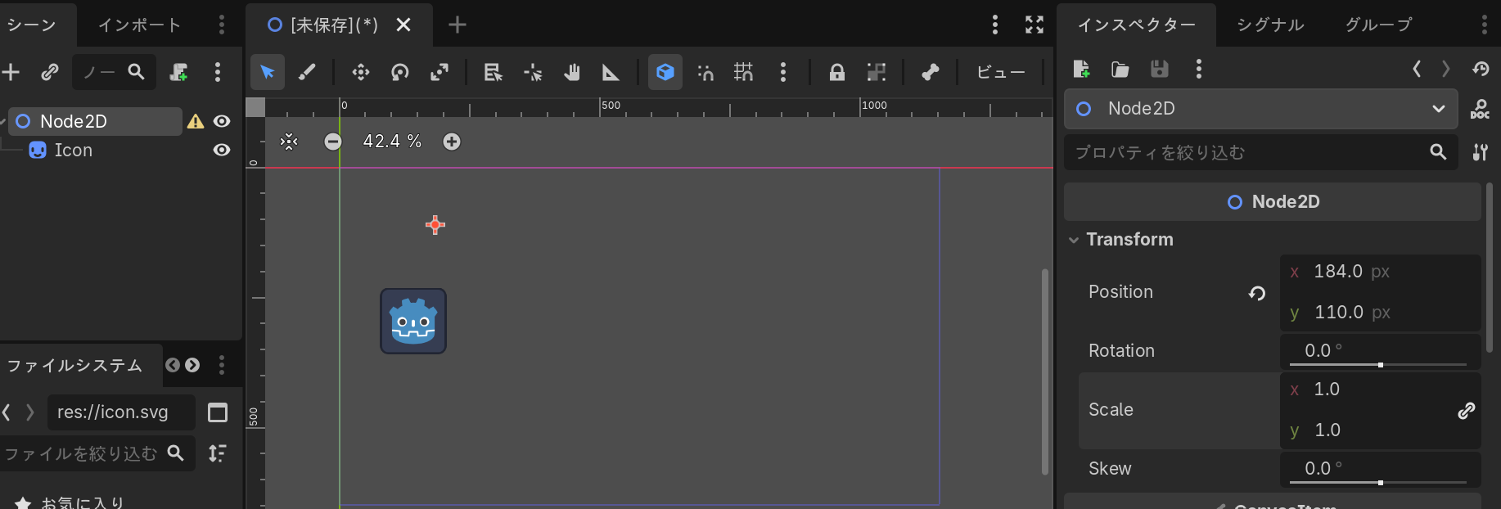Select the Pan Mode hand tool

click(572, 72)
